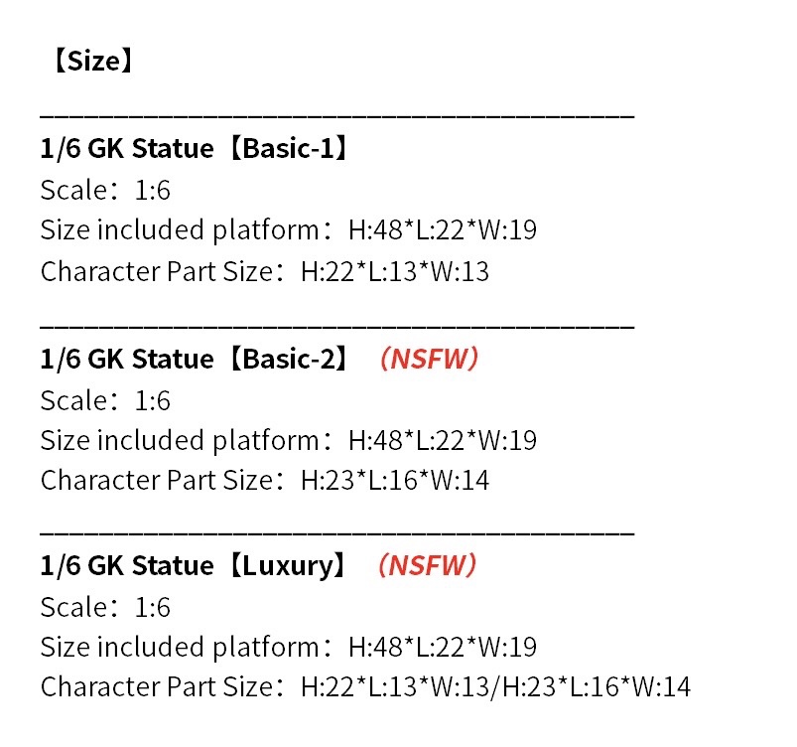This screenshot has height=747, width=797.
Task: Click the red NSFW label beside Basic-2
Action: 429,359
